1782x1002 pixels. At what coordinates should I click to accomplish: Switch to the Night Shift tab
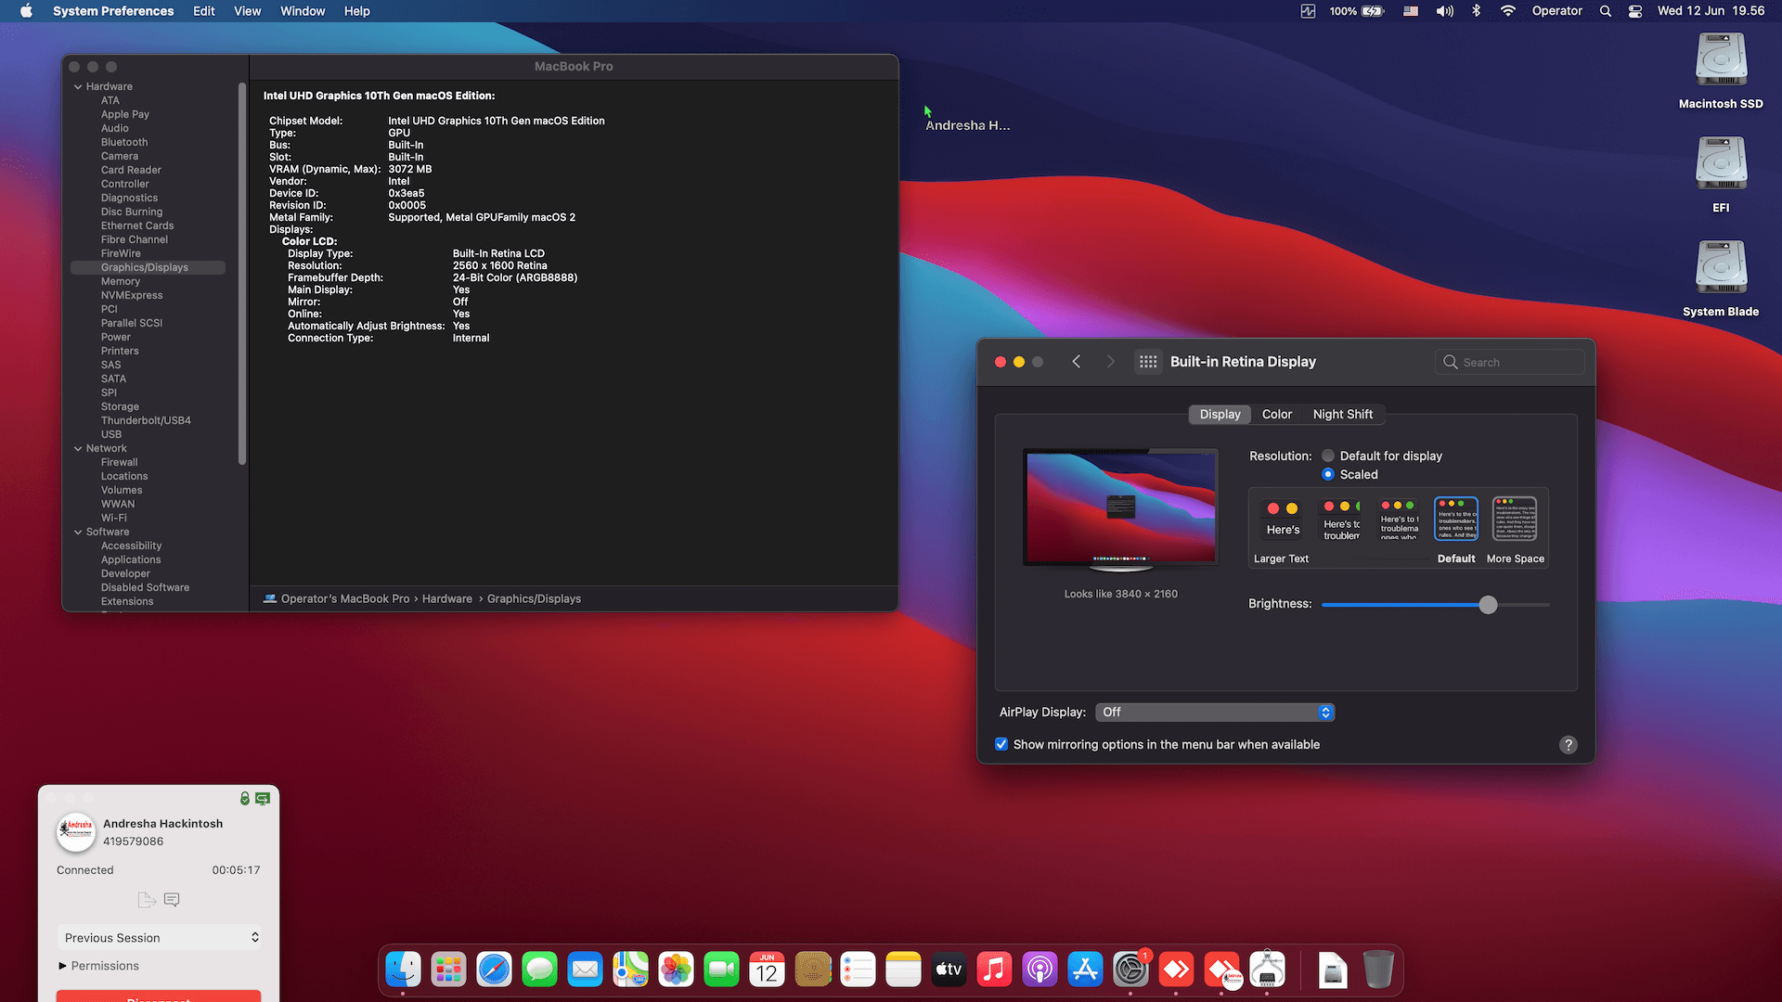tap(1342, 414)
